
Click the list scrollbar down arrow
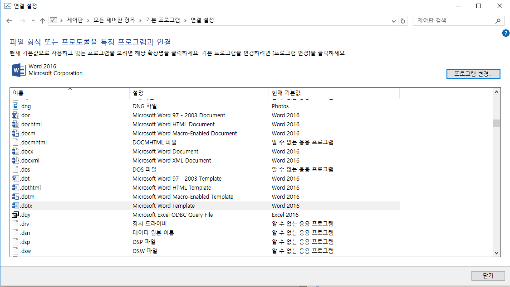[496, 253]
